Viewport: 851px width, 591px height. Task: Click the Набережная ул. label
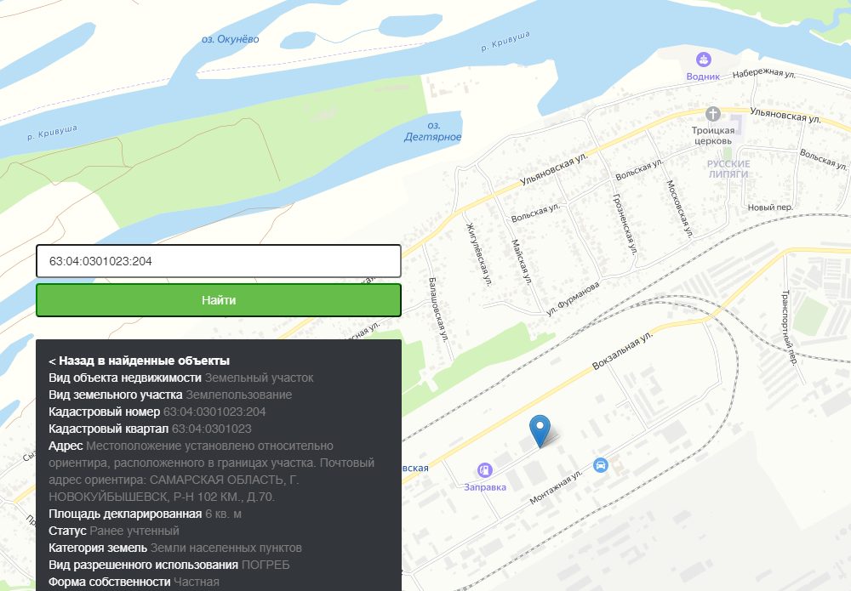point(764,73)
